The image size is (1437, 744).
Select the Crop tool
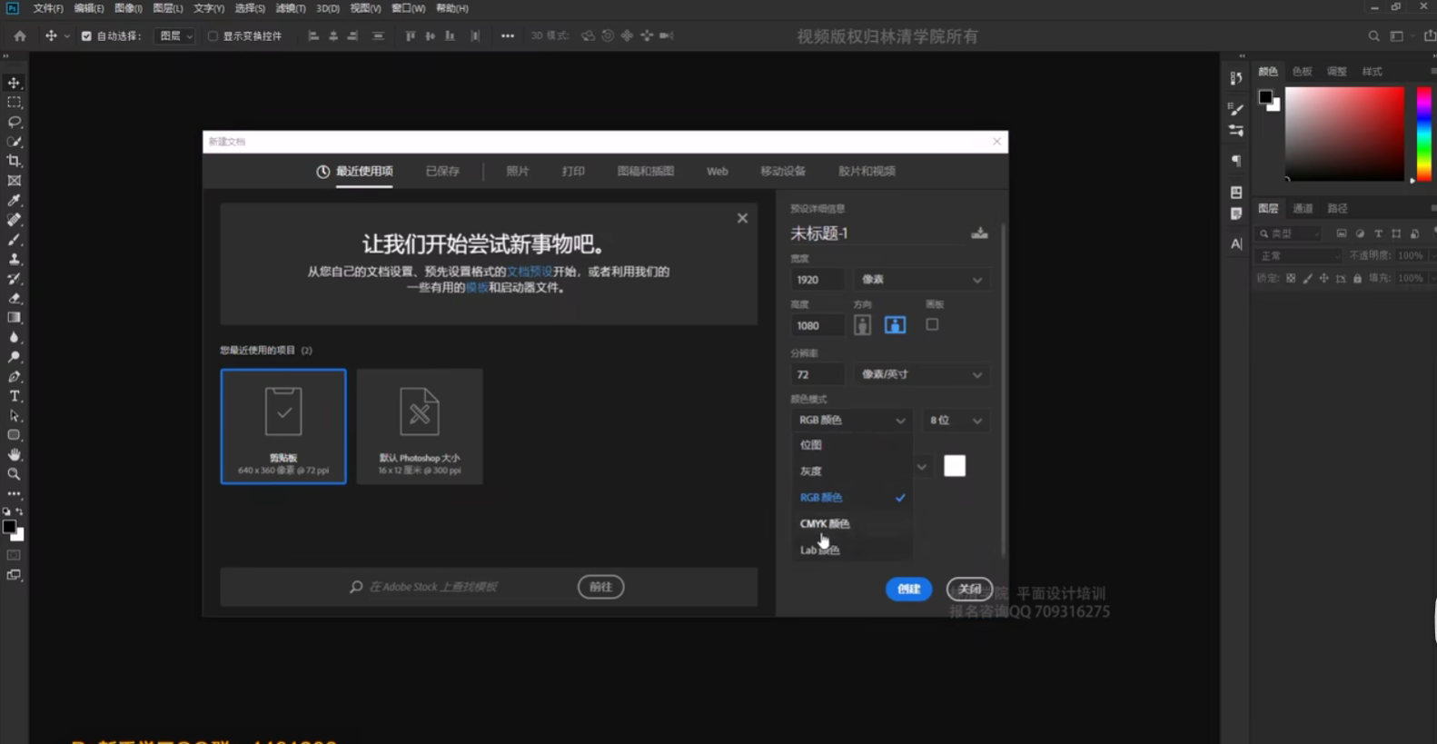(15, 161)
